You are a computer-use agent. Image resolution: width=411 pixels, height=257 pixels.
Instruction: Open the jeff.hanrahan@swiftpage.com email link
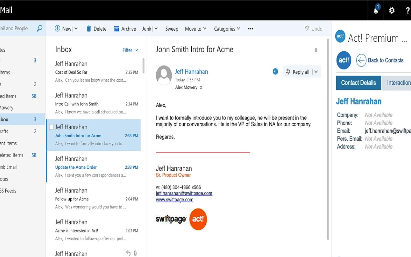click(x=184, y=193)
